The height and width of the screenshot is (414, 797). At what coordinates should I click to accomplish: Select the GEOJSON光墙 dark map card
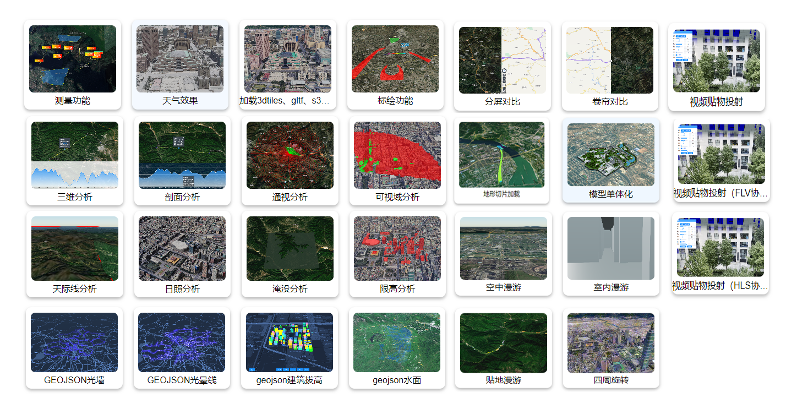[74, 343]
